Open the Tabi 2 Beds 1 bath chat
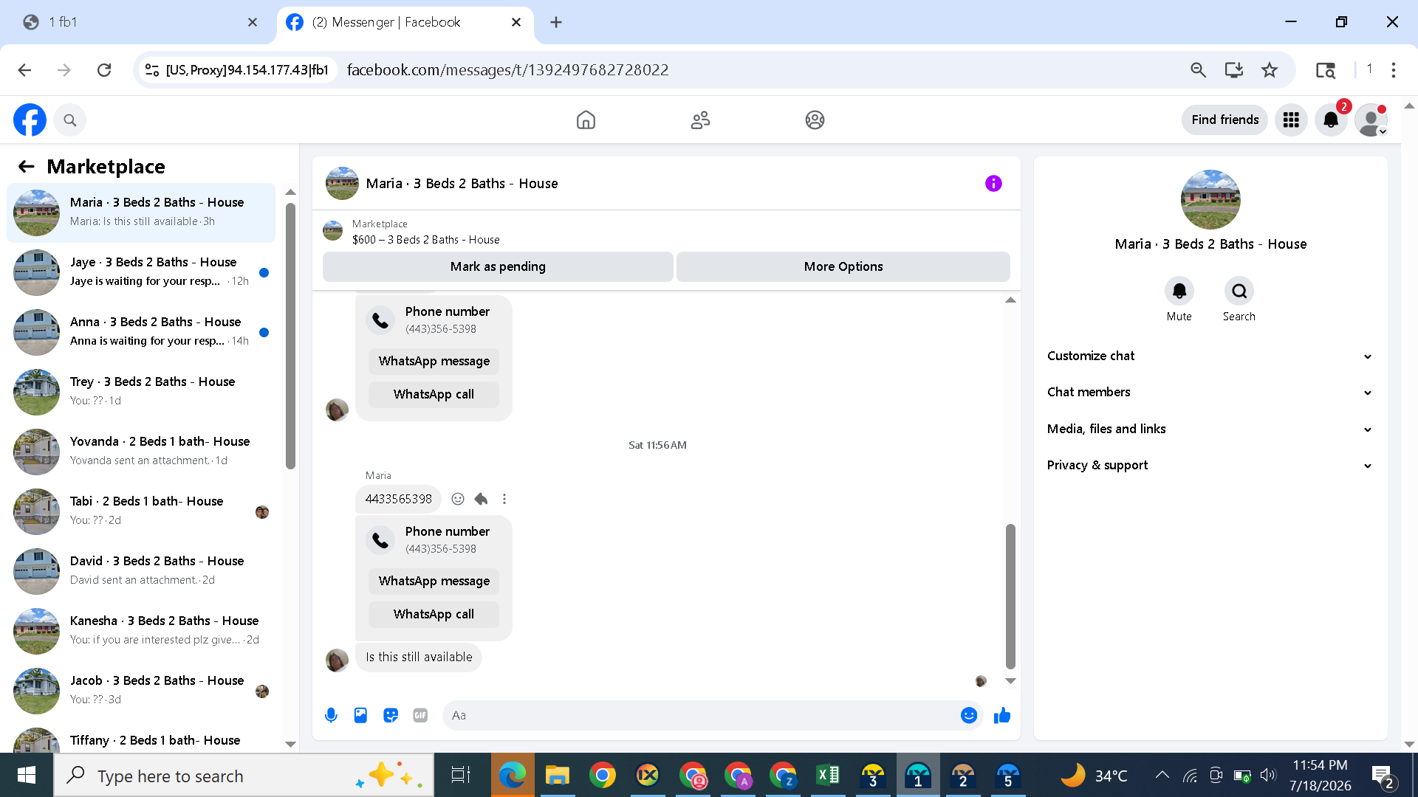 pyautogui.click(x=141, y=511)
